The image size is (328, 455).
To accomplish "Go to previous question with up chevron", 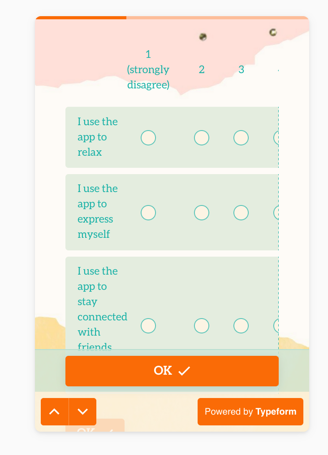I will pyautogui.click(x=55, y=411).
